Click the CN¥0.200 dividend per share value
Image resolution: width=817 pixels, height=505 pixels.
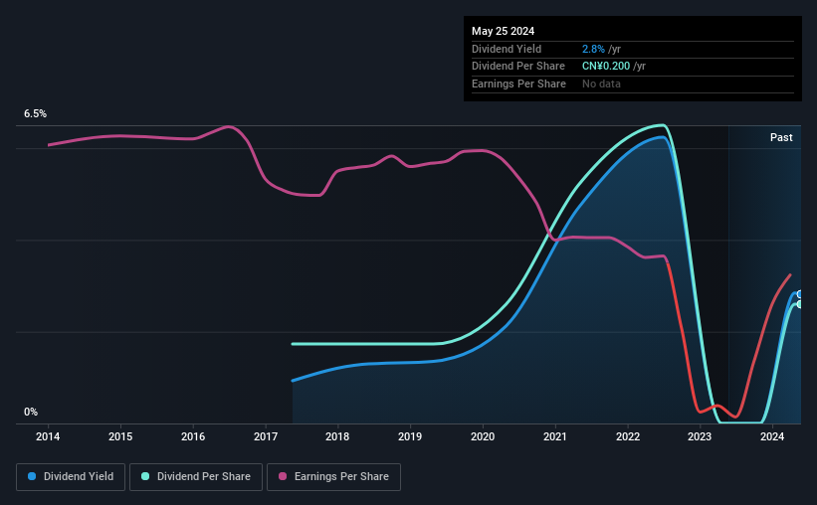606,67
